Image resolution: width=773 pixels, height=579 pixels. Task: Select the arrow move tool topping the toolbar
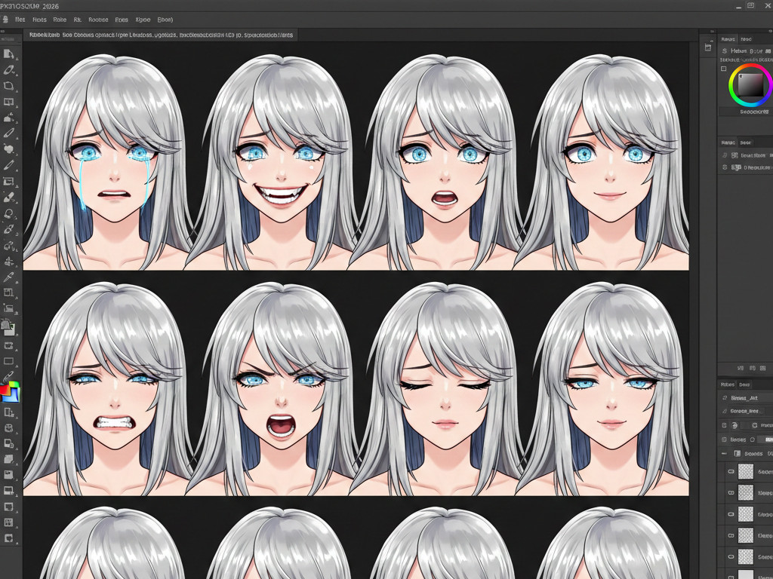coord(9,54)
